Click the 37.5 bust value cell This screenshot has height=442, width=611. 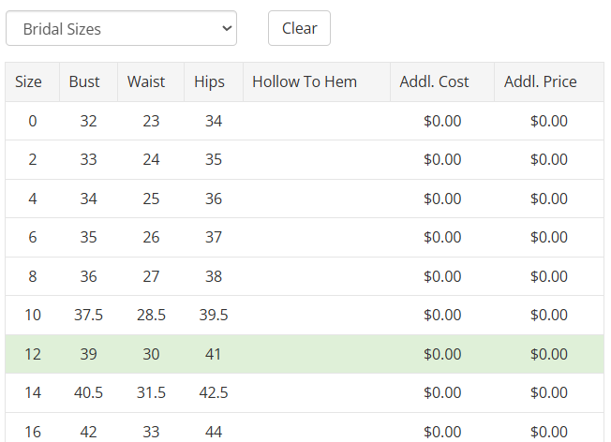(x=88, y=315)
